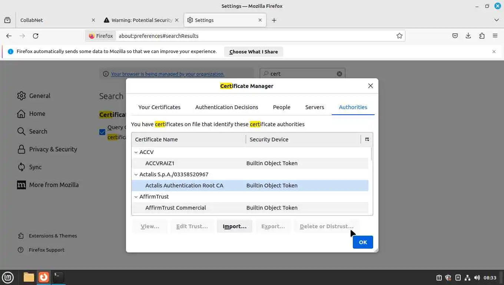504x285 pixels.
Task: List all tabs with the dropdown arrow
Action: 497,20
